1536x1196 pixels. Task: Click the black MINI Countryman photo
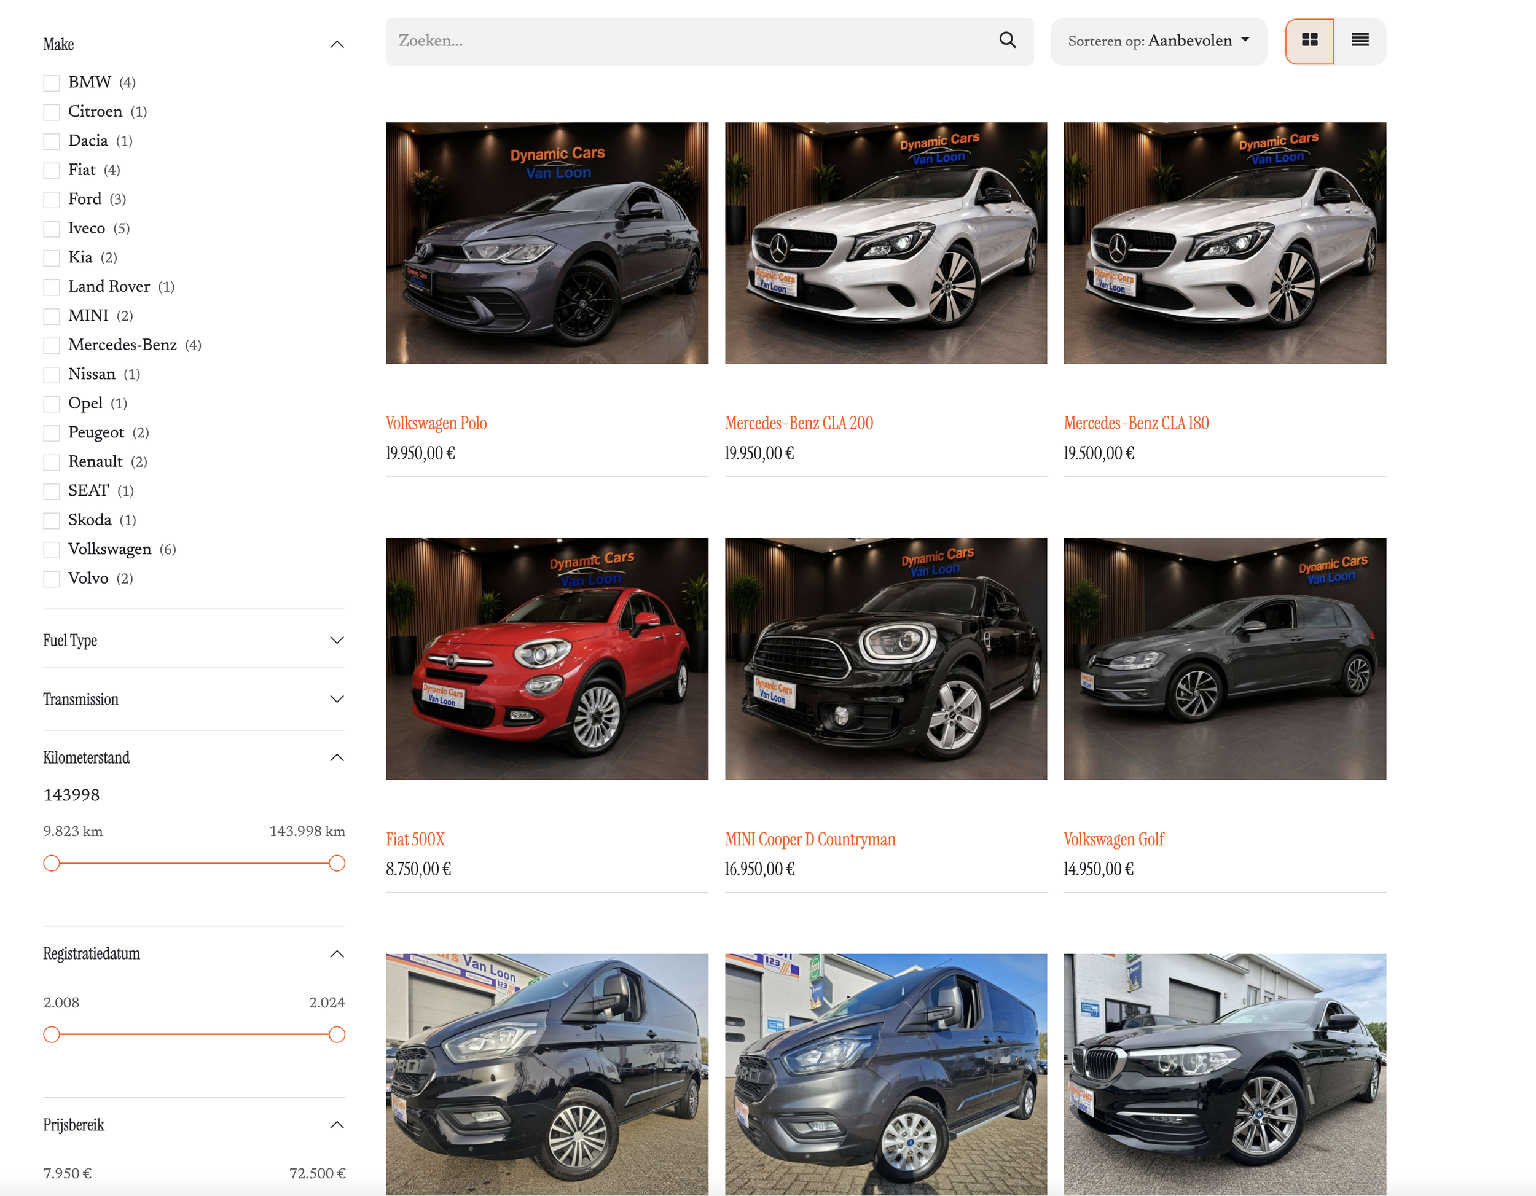coord(886,659)
